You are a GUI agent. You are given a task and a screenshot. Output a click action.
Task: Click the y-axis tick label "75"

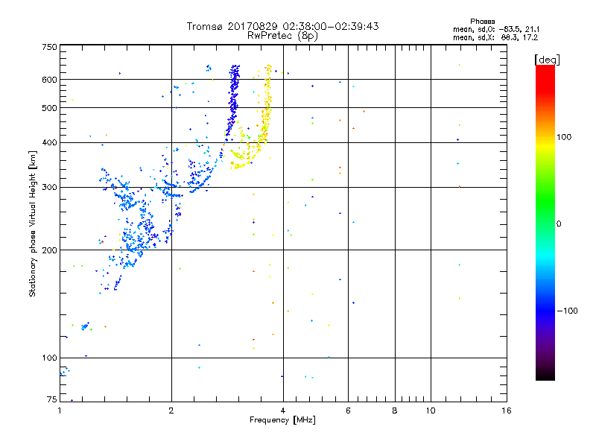point(52,399)
